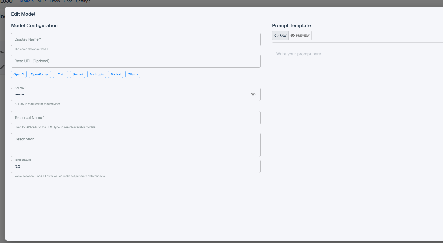This screenshot has height=243, width=443.
Task: Click into the Base URL (Optional) field
Action: tap(136, 61)
